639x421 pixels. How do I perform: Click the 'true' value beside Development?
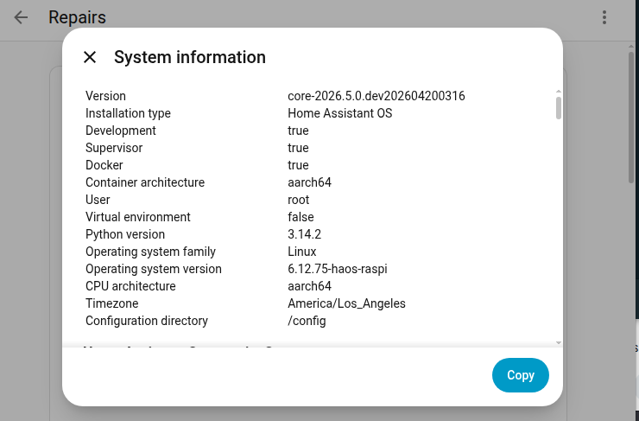pos(298,131)
